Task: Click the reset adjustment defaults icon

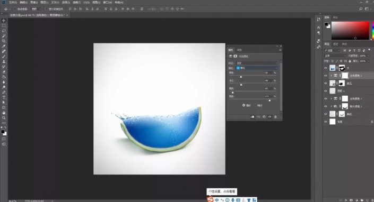Action: click(264, 117)
